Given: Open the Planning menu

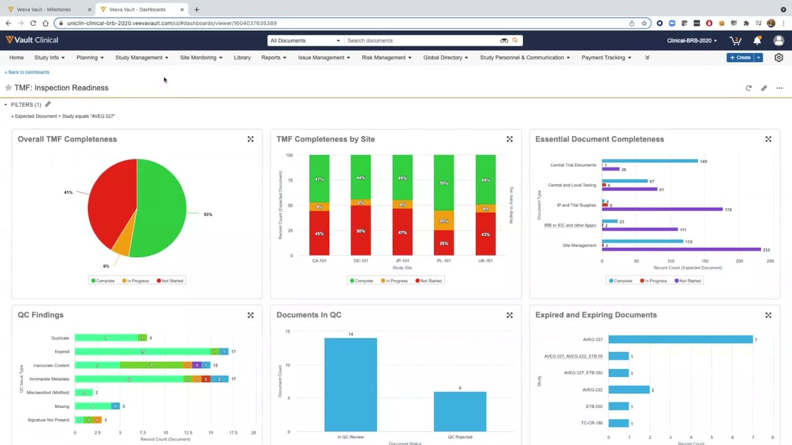Looking at the screenshot, I should point(90,57).
